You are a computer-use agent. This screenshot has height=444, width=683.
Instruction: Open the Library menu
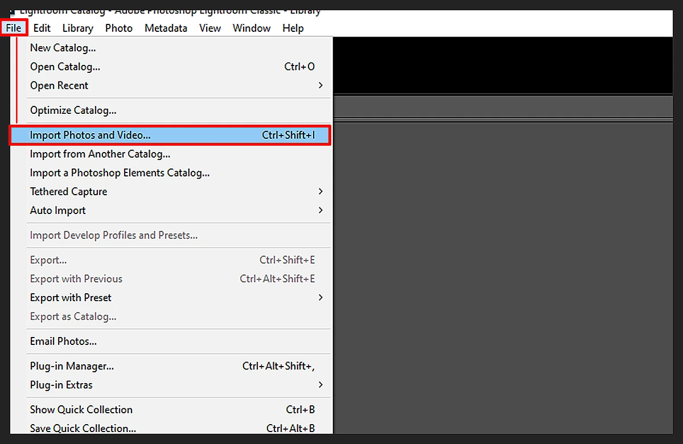pos(77,28)
